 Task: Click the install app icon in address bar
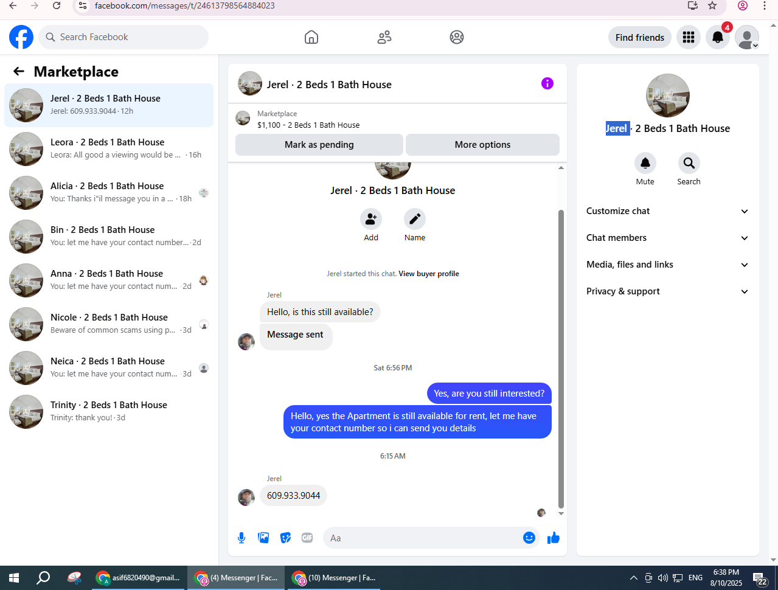coord(692,5)
